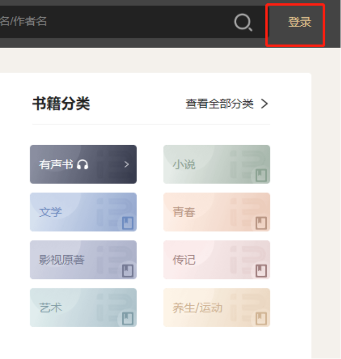Click the book icon on 文学 tile

pos(127,223)
